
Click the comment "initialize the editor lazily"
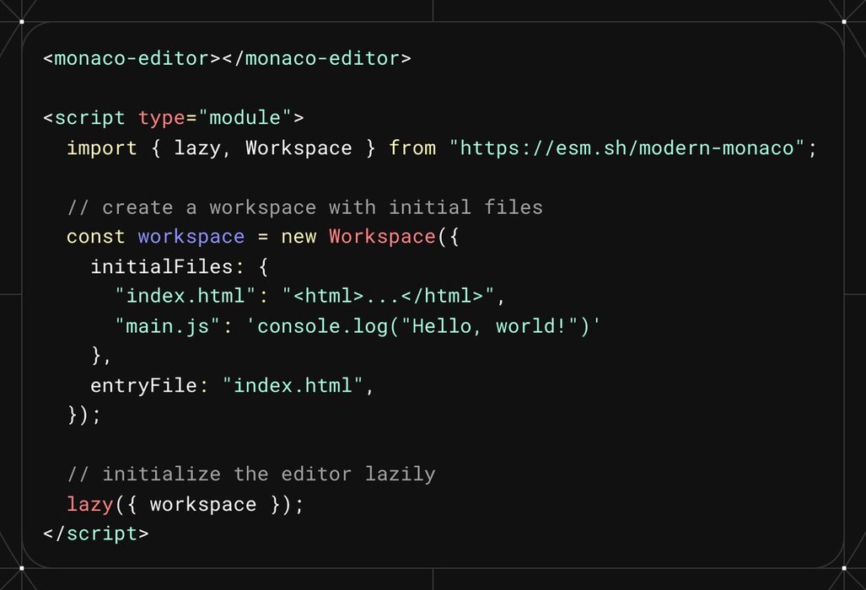pos(251,475)
